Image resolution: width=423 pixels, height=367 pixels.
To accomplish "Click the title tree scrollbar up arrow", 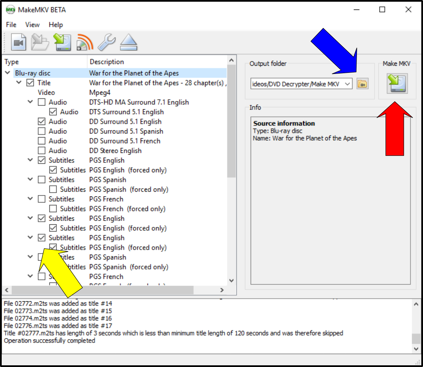I will 232,60.
